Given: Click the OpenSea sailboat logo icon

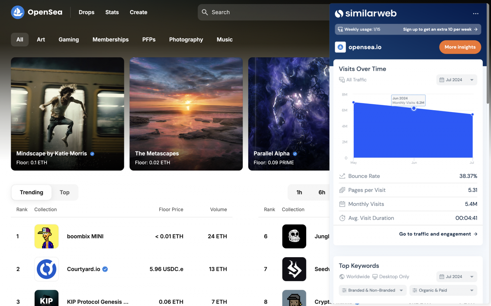Looking at the screenshot, I should 17,12.
